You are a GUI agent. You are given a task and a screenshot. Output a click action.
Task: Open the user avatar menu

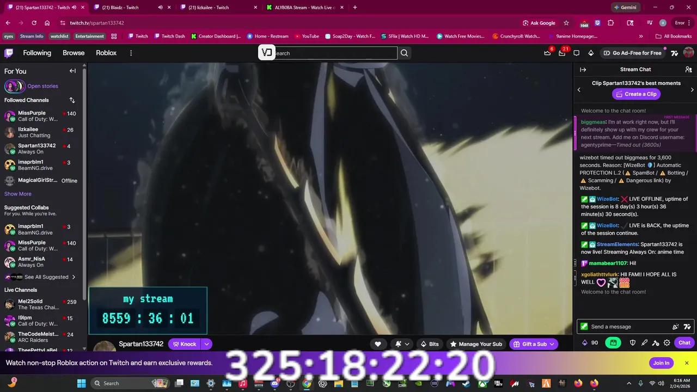(x=688, y=53)
